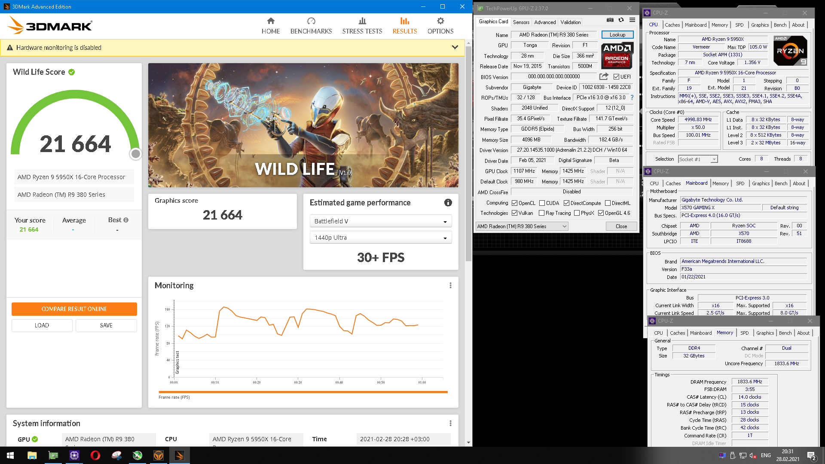Toggle the OpenGL 4.6 checkbox
Image resolution: width=825 pixels, height=464 pixels.
coord(601,213)
